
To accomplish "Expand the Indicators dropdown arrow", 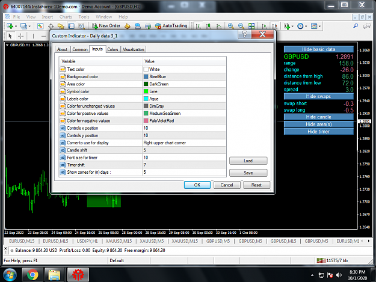I will tap(292, 26).
